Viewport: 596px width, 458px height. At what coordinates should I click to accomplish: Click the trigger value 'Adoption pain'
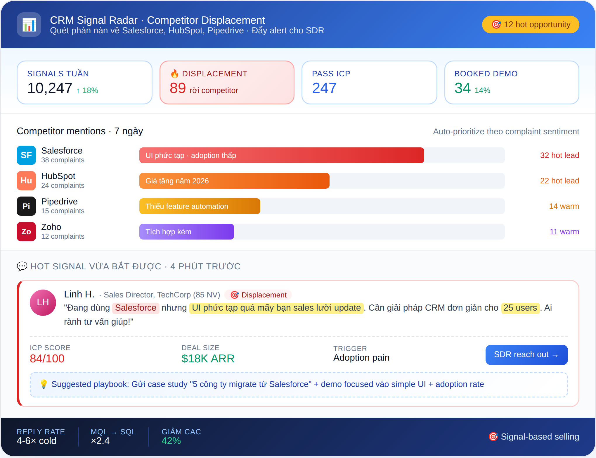361,358
